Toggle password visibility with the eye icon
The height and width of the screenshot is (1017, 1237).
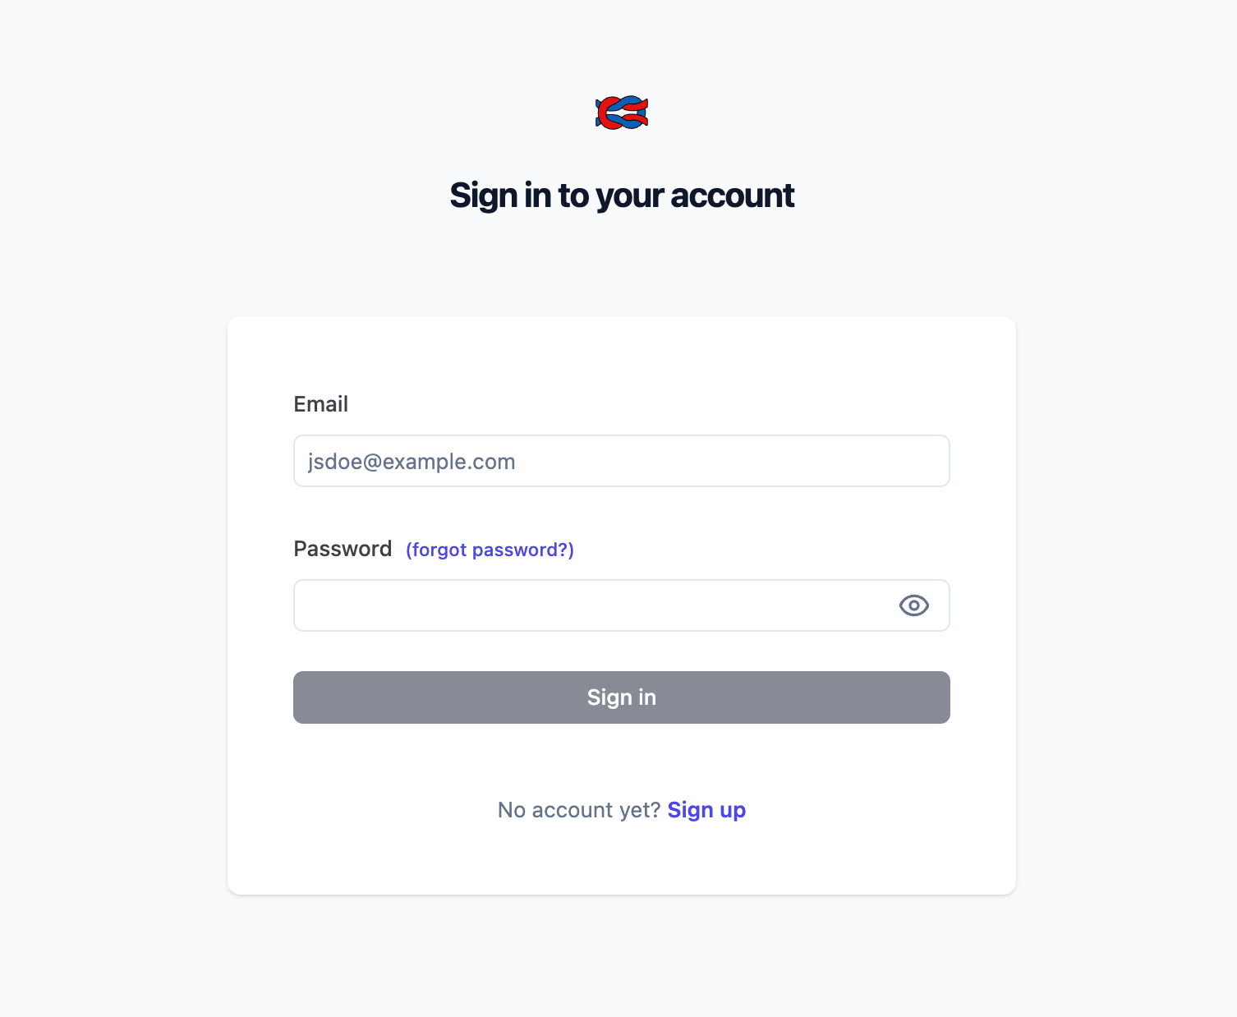point(913,605)
